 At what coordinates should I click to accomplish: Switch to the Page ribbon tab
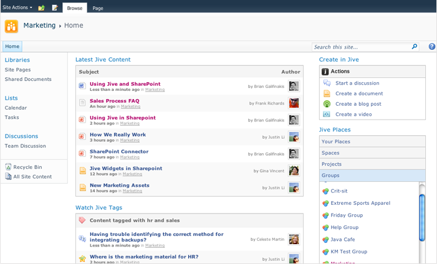point(98,8)
